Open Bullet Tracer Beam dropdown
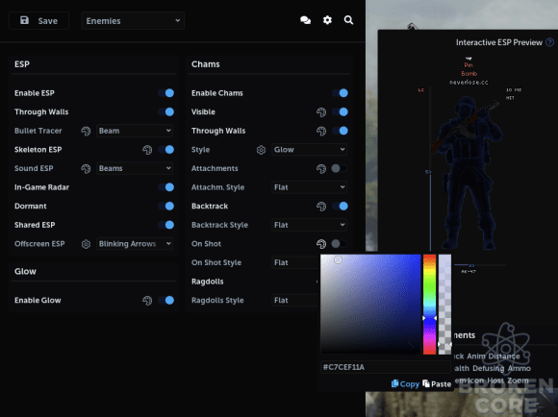Viewport: 558px width, 417px height. point(135,131)
